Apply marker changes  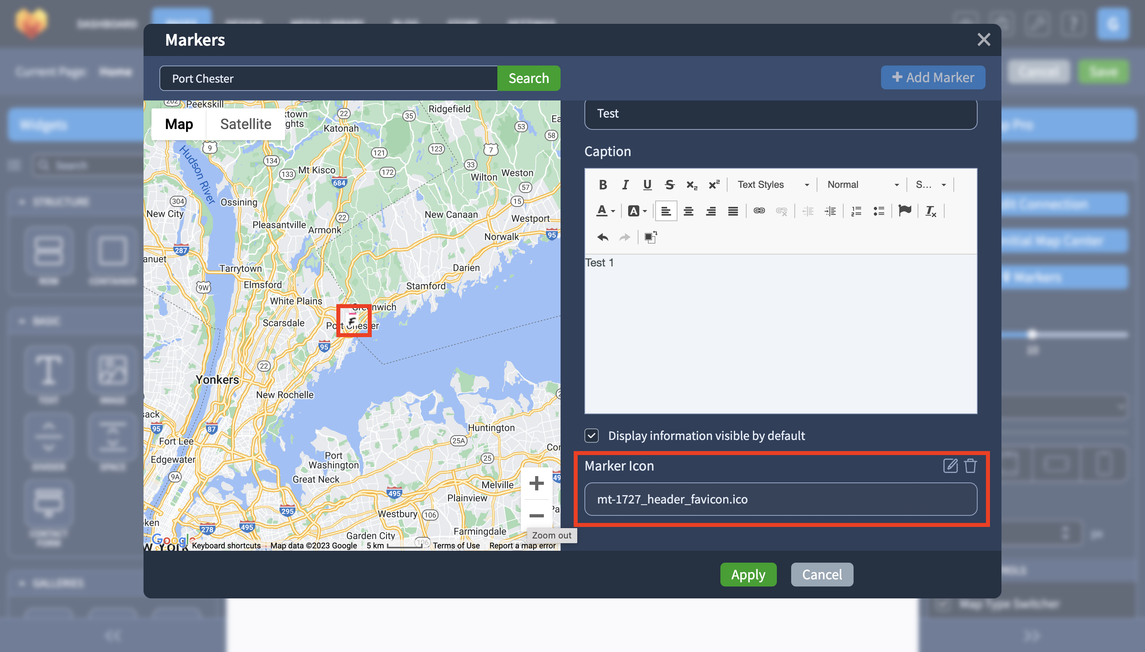[748, 575]
